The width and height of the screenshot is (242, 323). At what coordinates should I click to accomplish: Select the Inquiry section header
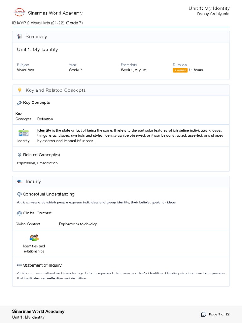(x=33, y=182)
